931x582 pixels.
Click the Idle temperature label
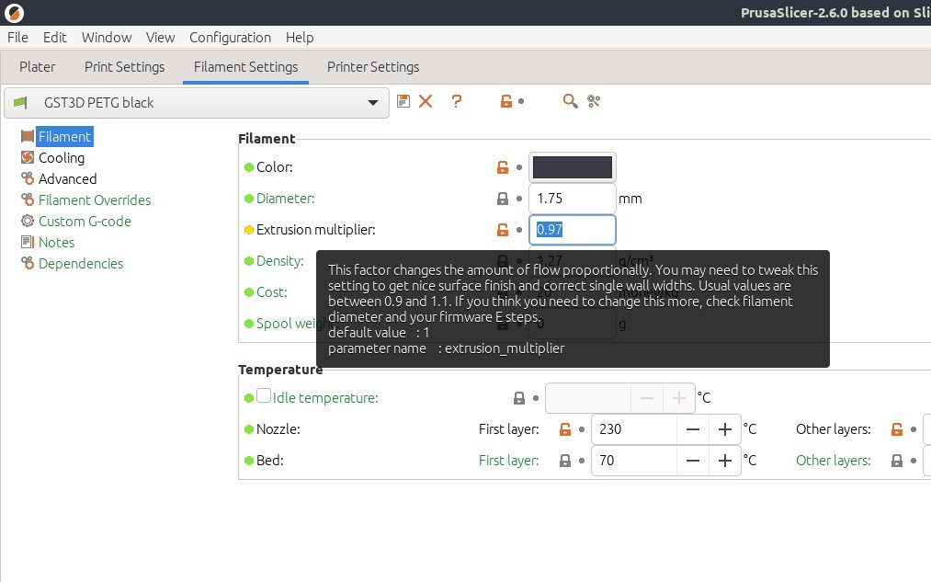click(325, 398)
